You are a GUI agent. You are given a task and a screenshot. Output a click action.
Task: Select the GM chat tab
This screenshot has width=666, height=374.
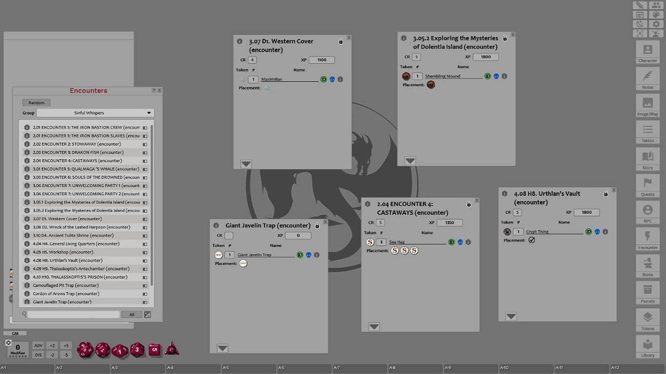(15, 333)
